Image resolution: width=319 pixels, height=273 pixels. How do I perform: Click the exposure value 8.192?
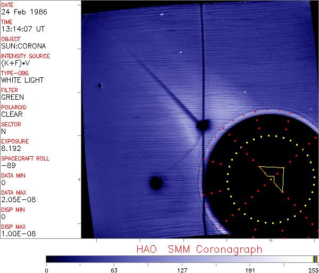click(x=11, y=148)
